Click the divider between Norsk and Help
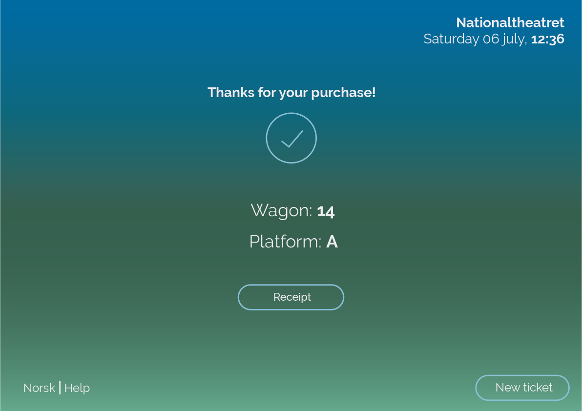582x411 pixels. 60,388
